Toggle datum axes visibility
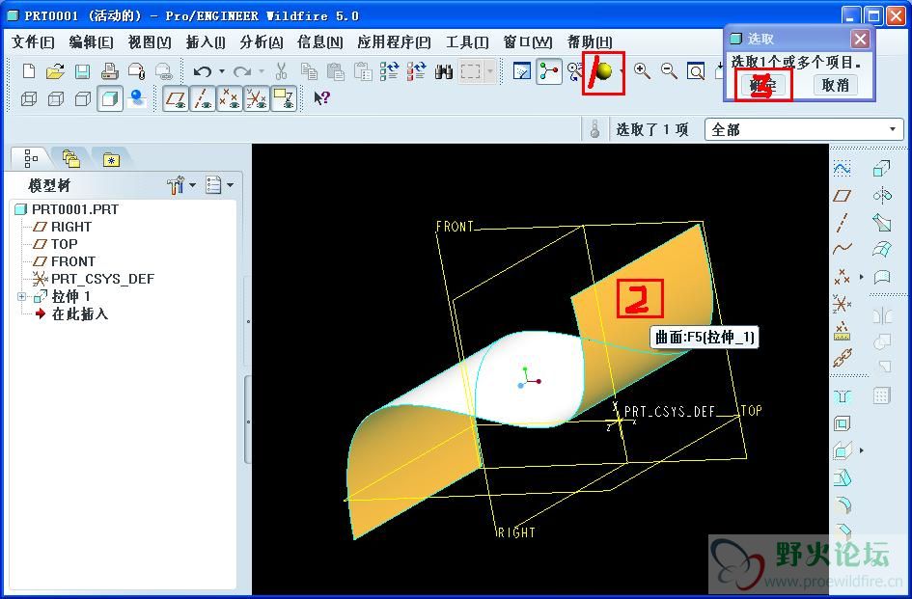912x599 pixels. point(203,98)
